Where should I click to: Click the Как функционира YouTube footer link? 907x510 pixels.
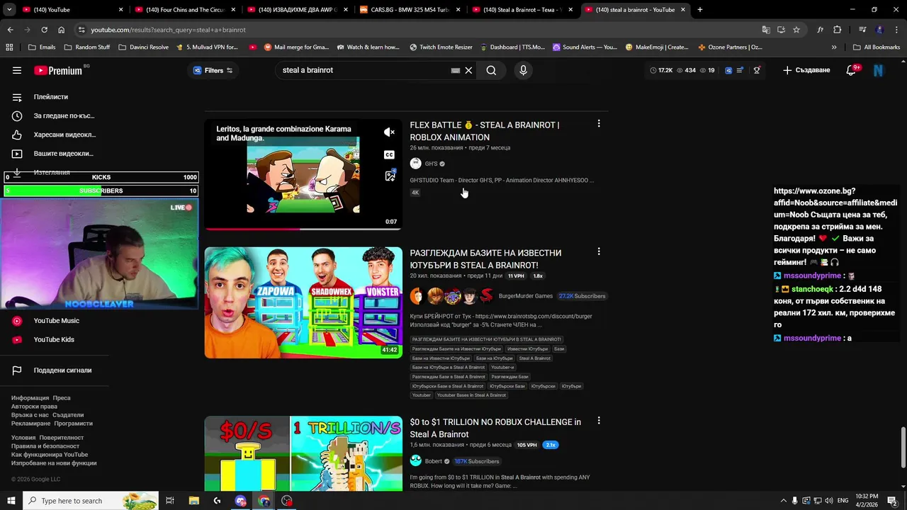point(50,455)
